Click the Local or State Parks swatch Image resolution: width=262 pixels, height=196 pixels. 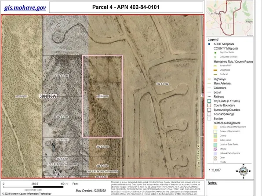215,145
